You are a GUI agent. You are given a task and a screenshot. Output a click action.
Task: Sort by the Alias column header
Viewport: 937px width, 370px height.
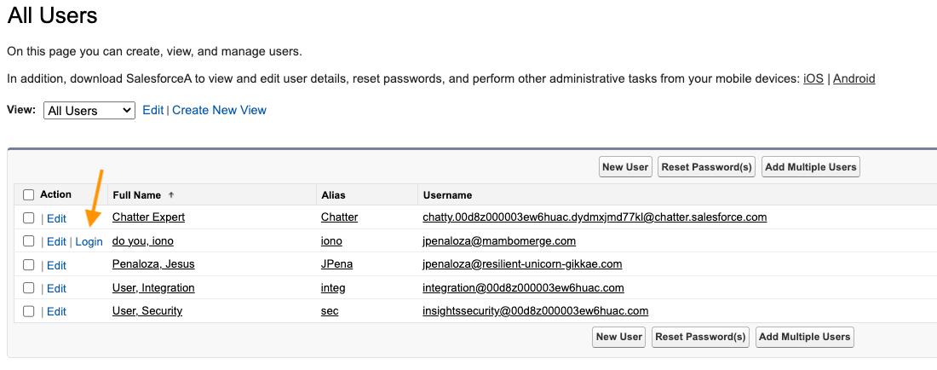(x=333, y=195)
